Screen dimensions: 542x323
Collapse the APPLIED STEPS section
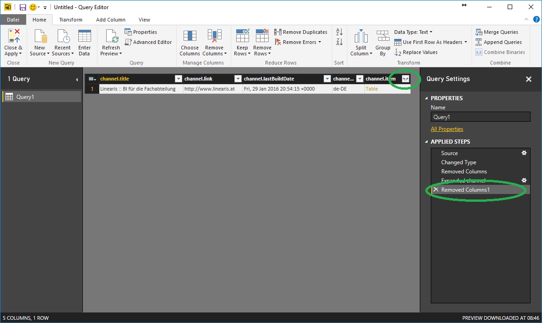tap(427, 142)
